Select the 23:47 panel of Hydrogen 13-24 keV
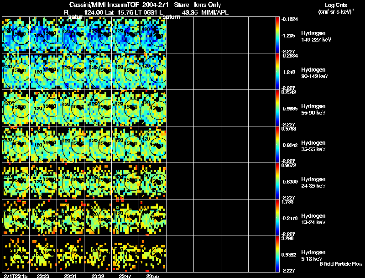The width and height of the screenshot is (365, 278). (x=125, y=218)
